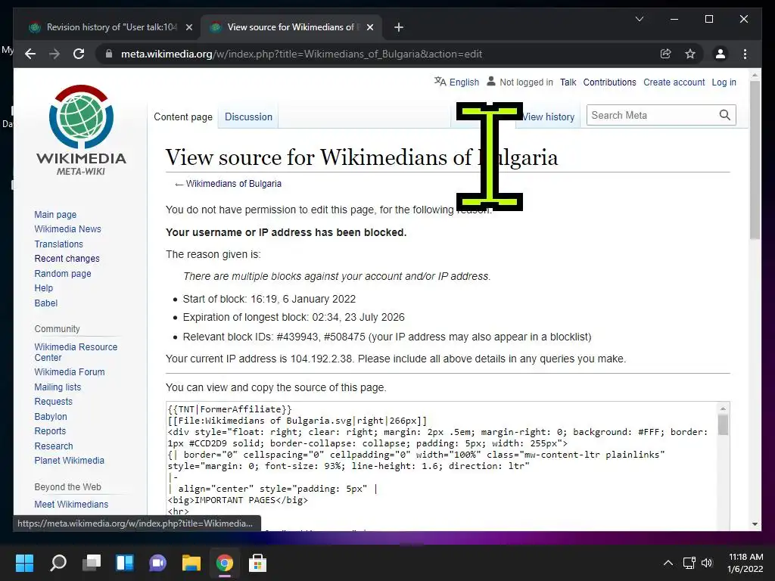Open Planet Wikimedia

click(69, 461)
